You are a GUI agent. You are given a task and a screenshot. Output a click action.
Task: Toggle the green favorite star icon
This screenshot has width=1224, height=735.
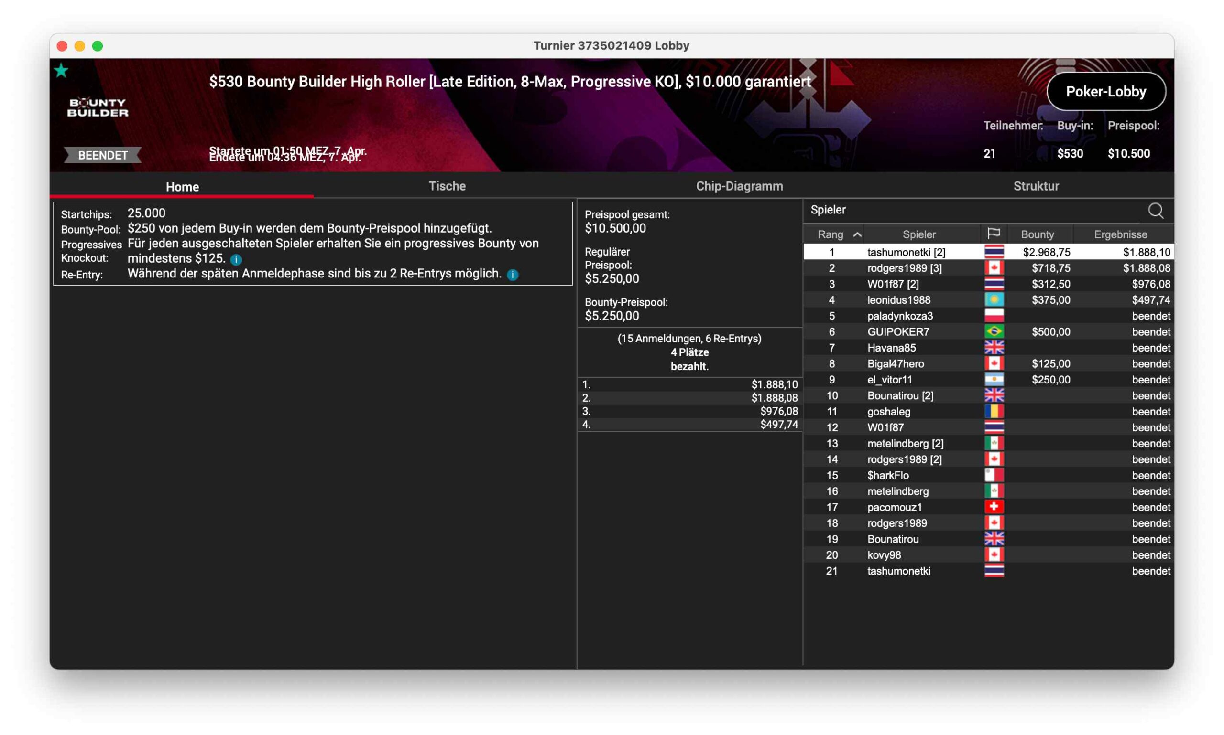61,71
